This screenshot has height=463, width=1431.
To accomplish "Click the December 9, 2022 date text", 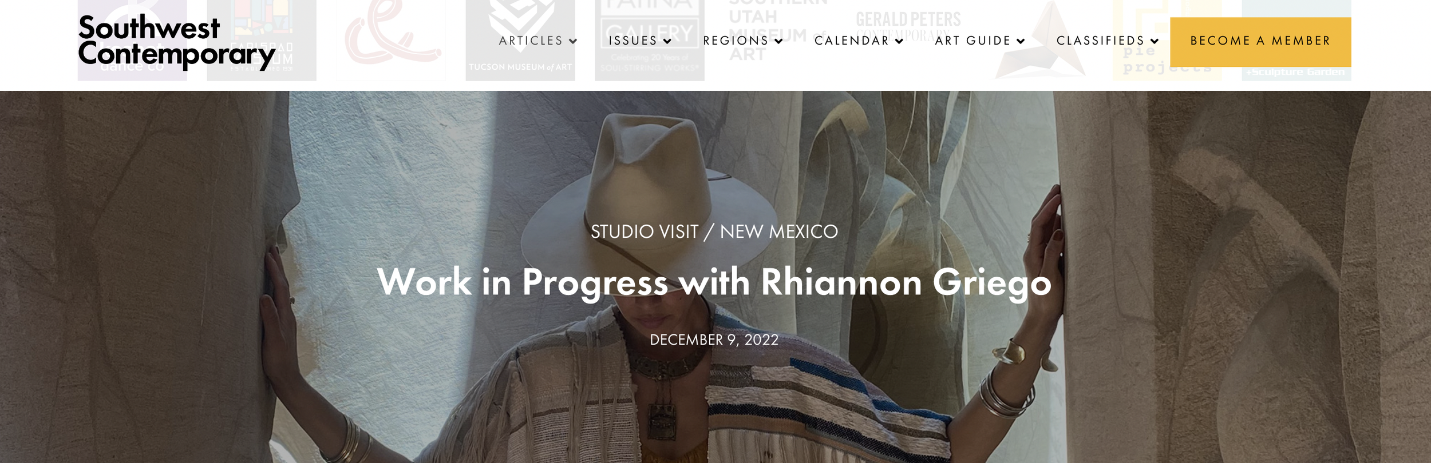I will coord(714,340).
